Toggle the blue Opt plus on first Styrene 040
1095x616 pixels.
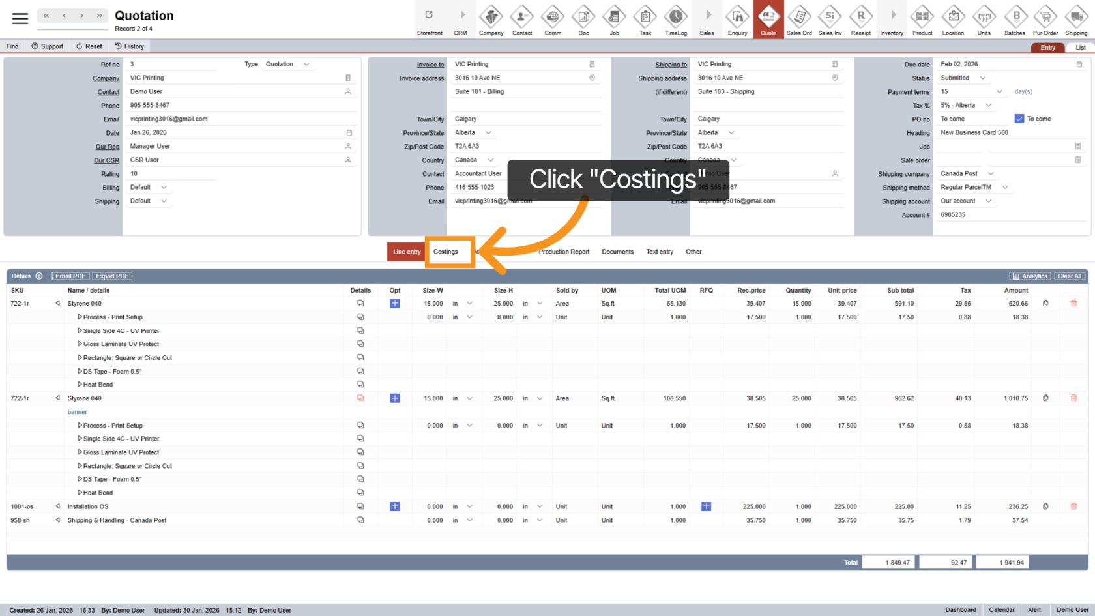click(x=394, y=303)
